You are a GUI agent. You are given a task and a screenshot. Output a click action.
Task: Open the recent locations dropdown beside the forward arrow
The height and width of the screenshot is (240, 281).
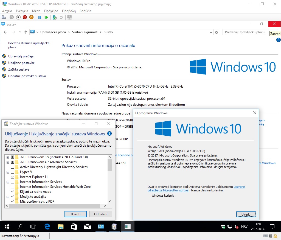[20, 32]
